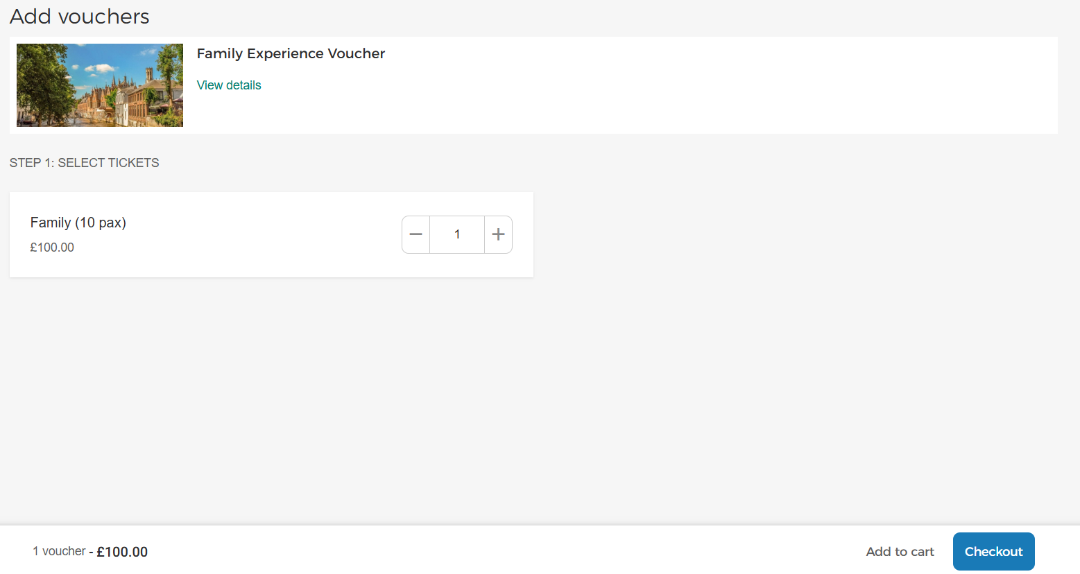Proceed with the blue Checkout button
Image resolution: width=1080 pixels, height=574 pixels.
(x=993, y=552)
